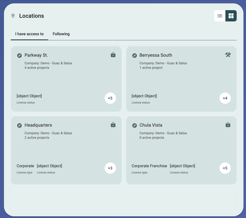Expand the +4 badge on Berryessa South
Viewport: 246px width, 218px height.
point(225,98)
